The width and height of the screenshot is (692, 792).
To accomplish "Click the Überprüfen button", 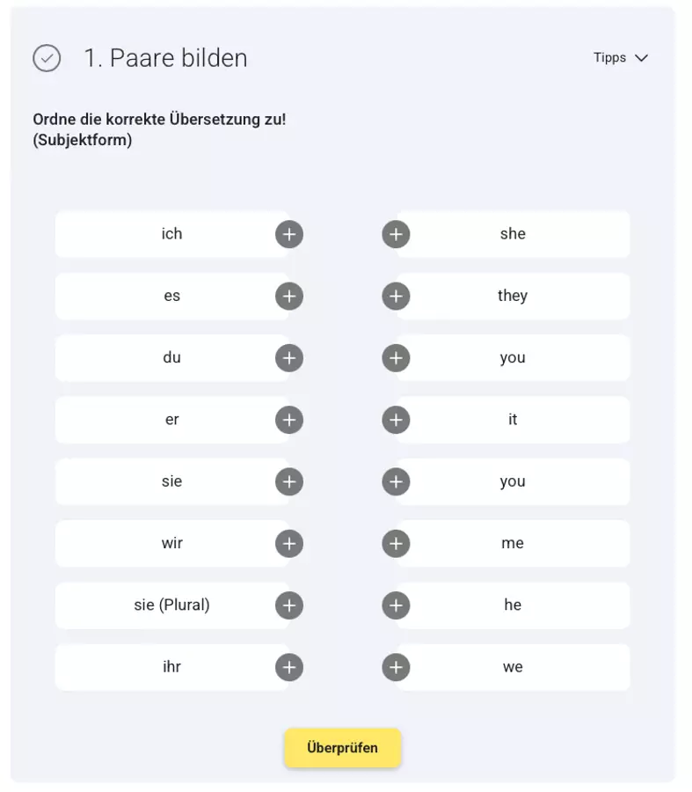I will (343, 747).
